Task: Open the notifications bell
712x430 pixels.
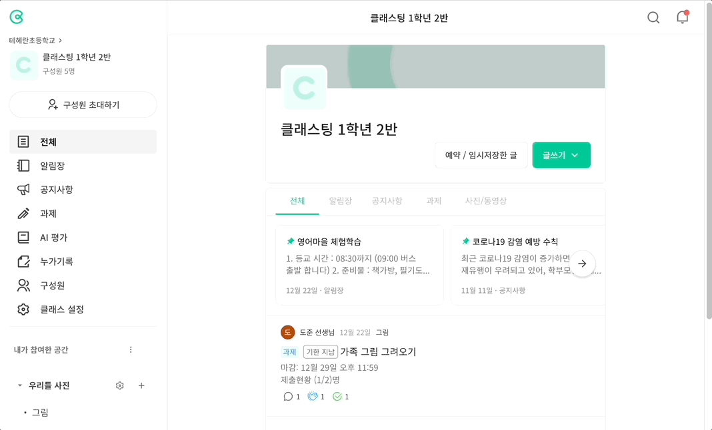Action: click(682, 17)
